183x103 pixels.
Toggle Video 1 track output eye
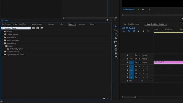pos(139,62)
